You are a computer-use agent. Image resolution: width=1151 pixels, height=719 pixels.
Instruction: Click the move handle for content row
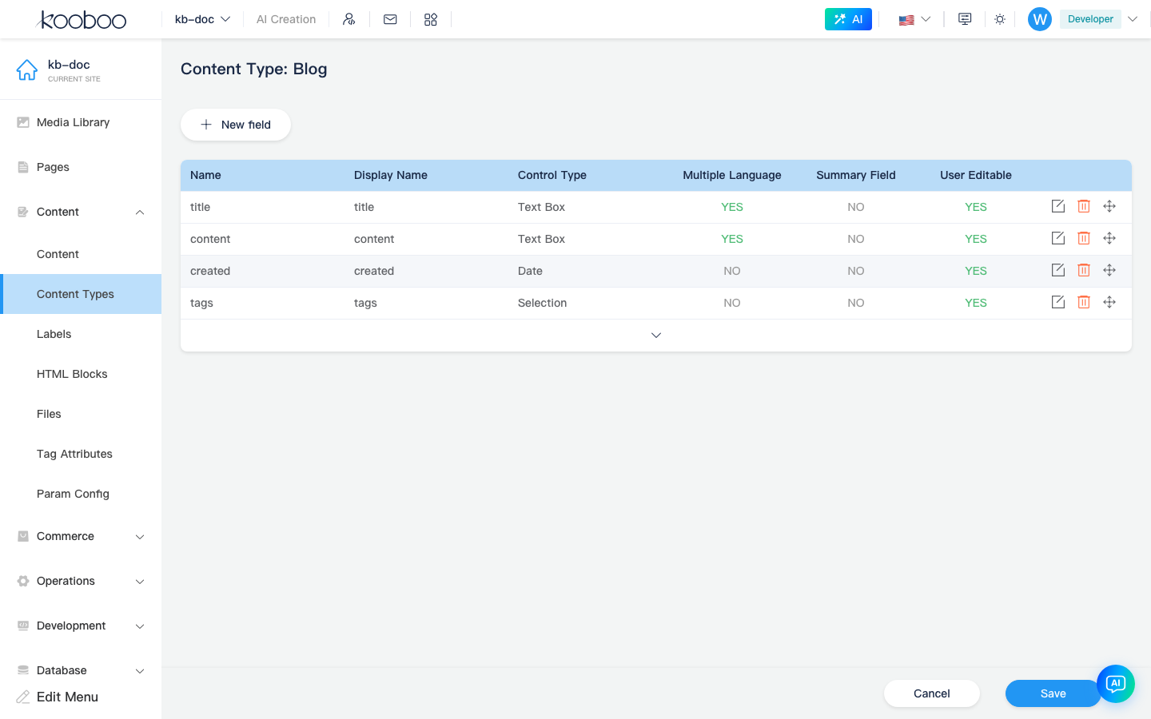[x=1109, y=238]
